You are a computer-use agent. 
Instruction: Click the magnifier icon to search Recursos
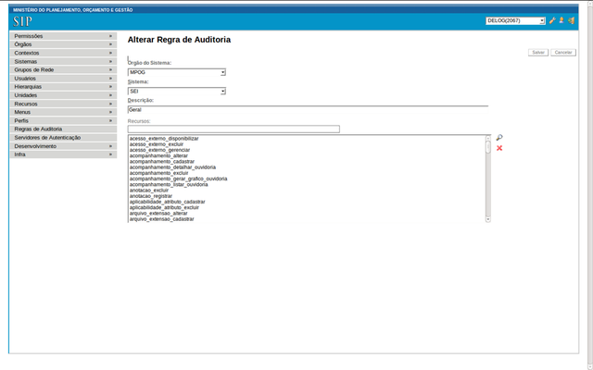(x=499, y=138)
